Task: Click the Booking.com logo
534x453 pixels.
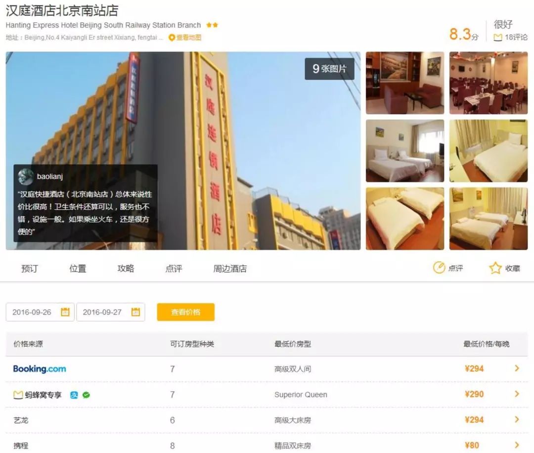Action: (x=40, y=369)
